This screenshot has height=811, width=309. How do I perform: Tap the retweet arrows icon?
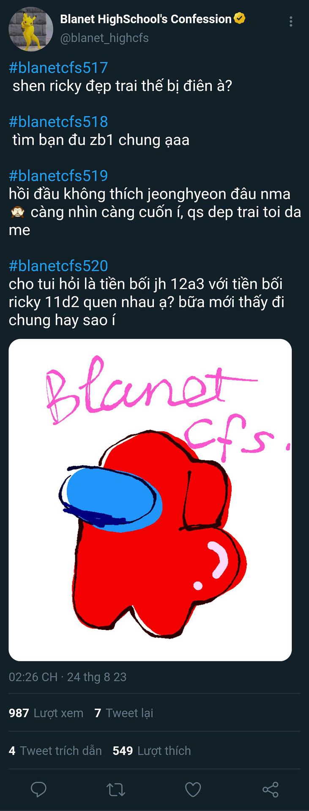[116, 789]
